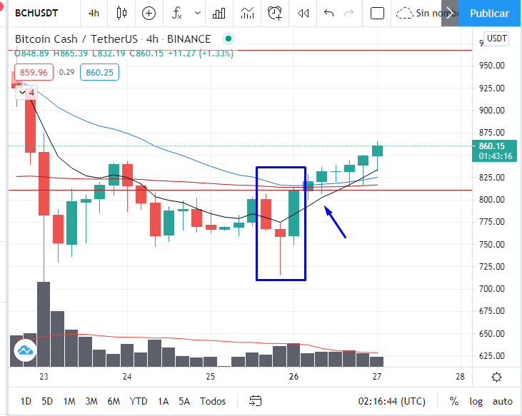Viewport: 522px width, 416px height.
Task: Click the Bitcoin Cash / TetherUS title
Action: coord(76,39)
